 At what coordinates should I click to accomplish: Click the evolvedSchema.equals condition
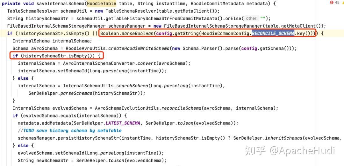70,116
